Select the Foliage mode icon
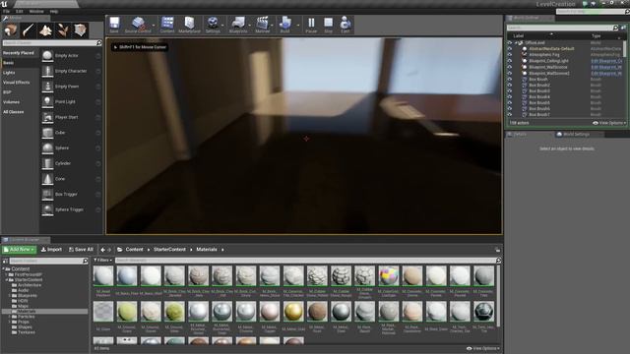 pyautogui.click(x=63, y=30)
